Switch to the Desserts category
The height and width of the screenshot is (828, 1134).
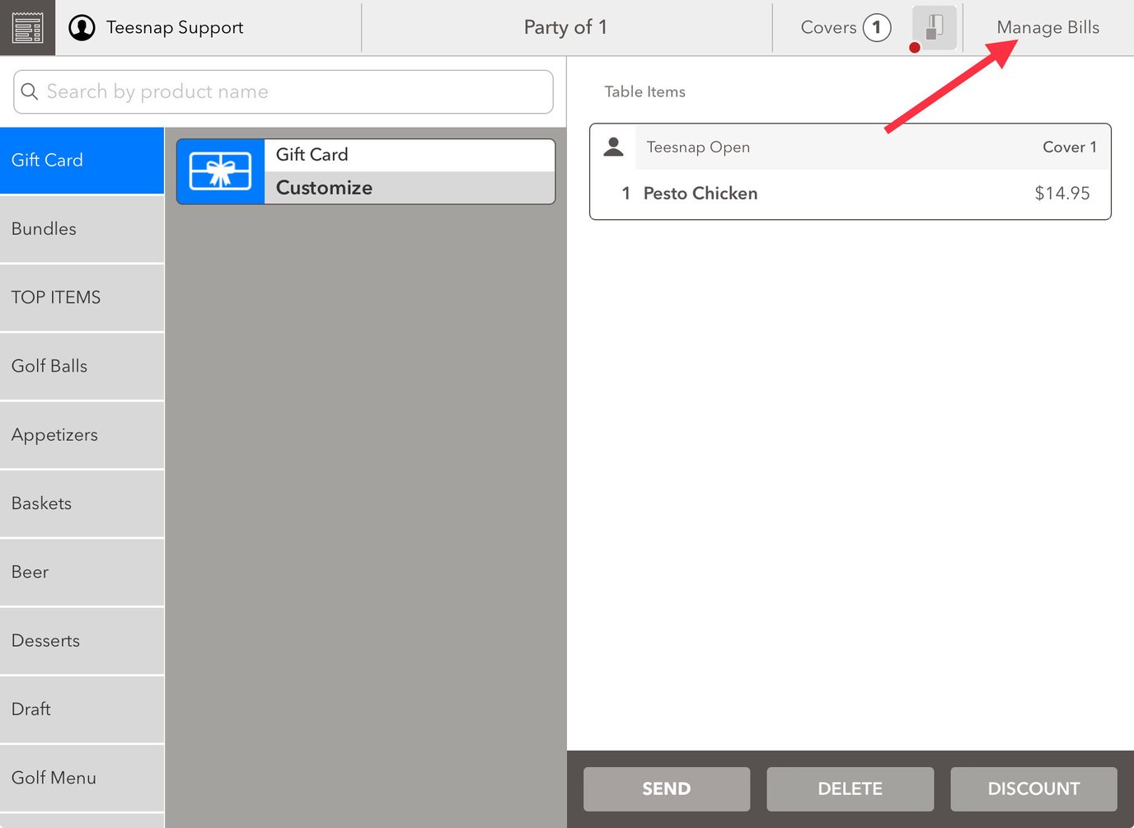click(x=82, y=640)
